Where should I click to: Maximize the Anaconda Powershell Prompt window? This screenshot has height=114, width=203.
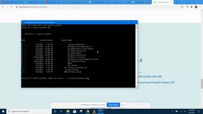pos(128,22)
